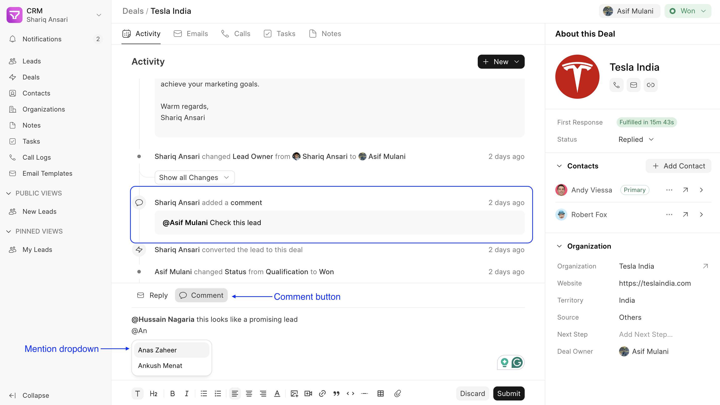Viewport: 720px width, 405px height.
Task: Open the My Leads pinned view
Action: pyautogui.click(x=56, y=249)
